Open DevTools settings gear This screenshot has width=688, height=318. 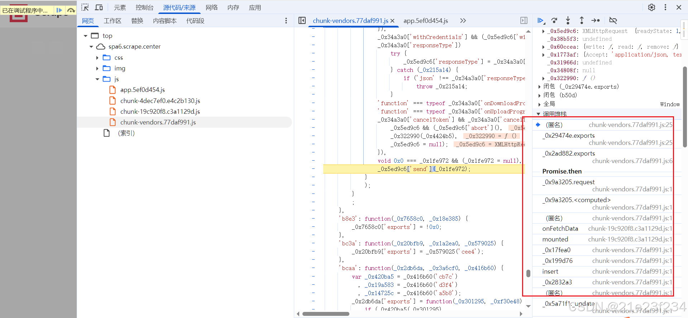click(651, 7)
